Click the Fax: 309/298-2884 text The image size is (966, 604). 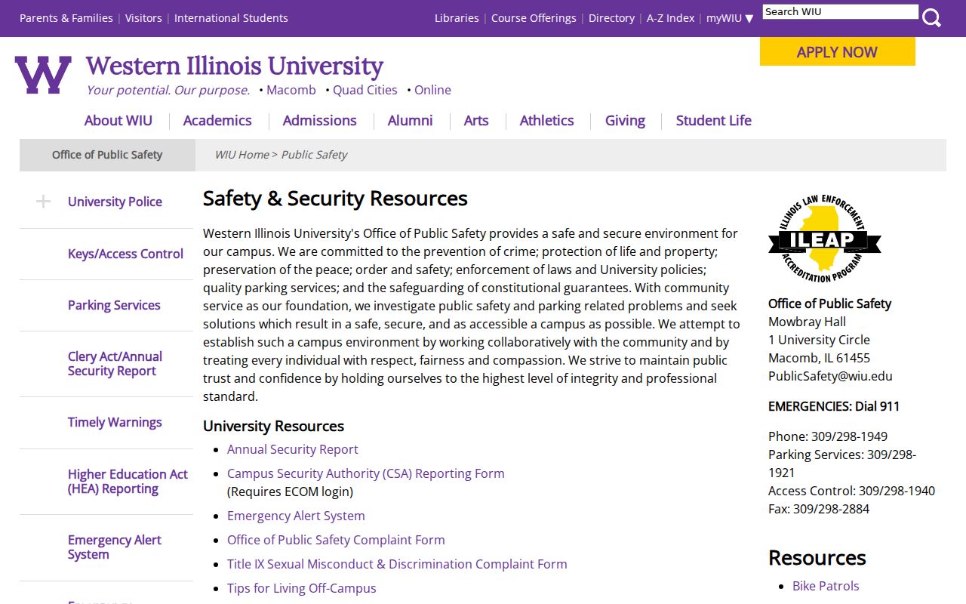819,509
